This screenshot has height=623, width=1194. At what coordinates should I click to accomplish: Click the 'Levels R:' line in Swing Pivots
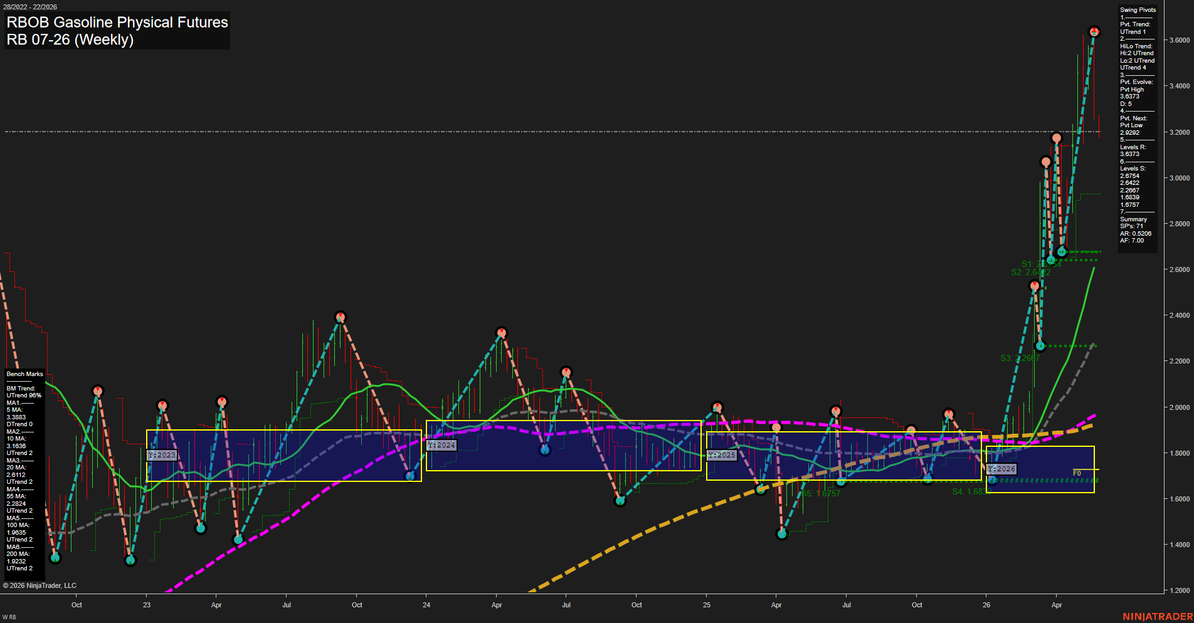pyautogui.click(x=1133, y=147)
